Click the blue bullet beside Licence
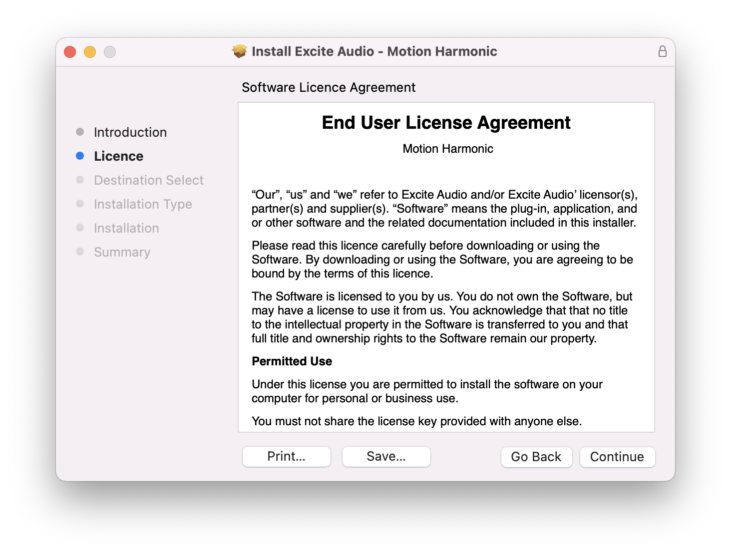The image size is (731, 555). pyautogui.click(x=80, y=156)
